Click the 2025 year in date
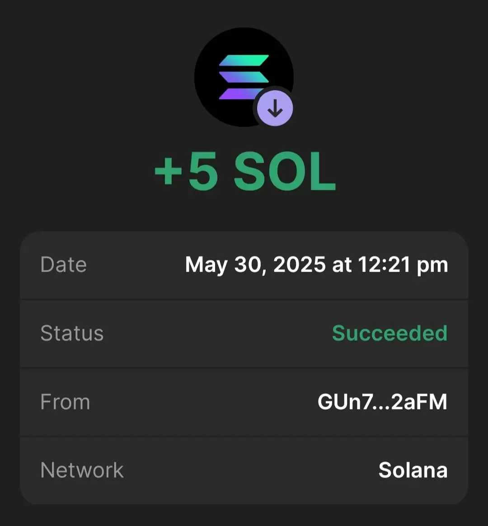The width and height of the screenshot is (488, 526). [x=299, y=264]
